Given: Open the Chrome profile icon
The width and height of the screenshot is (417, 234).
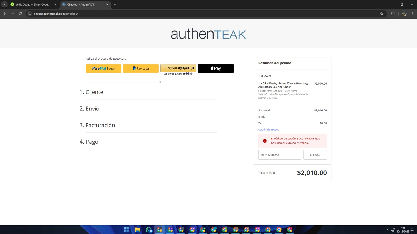Looking at the screenshot, I should 404,14.
